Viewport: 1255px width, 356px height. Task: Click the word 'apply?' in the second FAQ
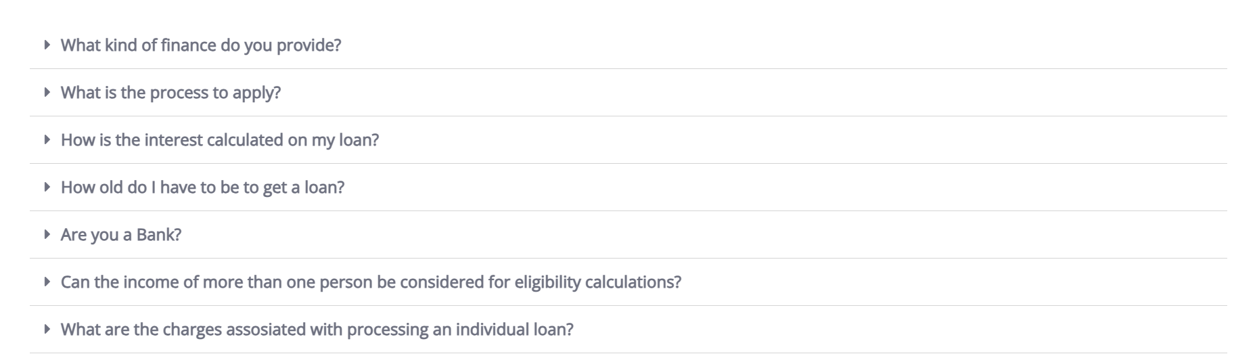(x=256, y=93)
